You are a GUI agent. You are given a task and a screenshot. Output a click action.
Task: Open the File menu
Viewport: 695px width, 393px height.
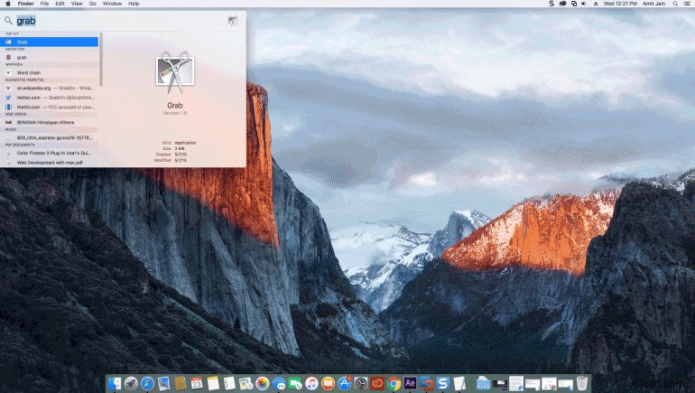click(x=44, y=4)
